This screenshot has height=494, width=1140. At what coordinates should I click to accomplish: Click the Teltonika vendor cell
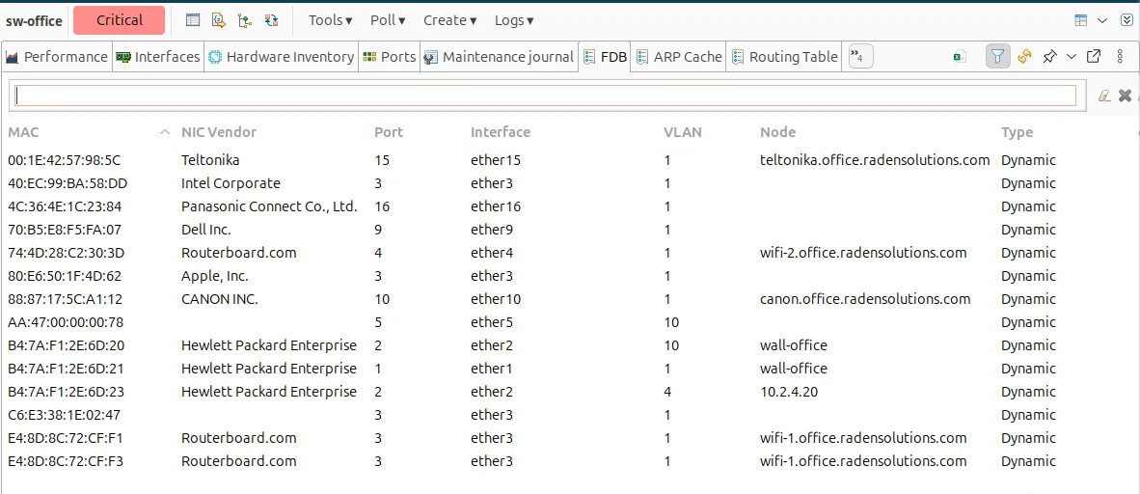pos(210,160)
